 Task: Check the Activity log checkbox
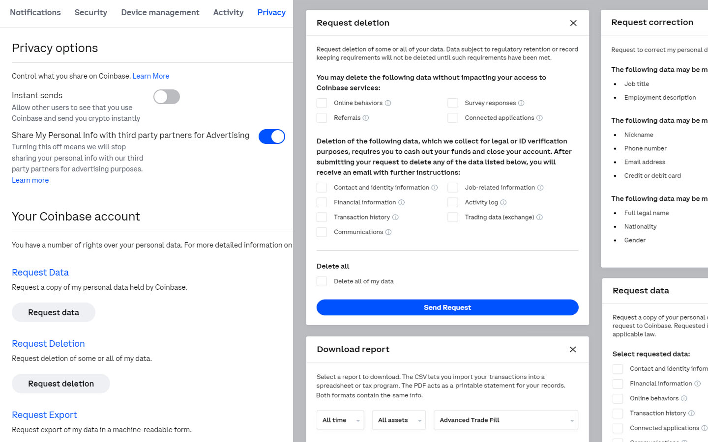(453, 202)
